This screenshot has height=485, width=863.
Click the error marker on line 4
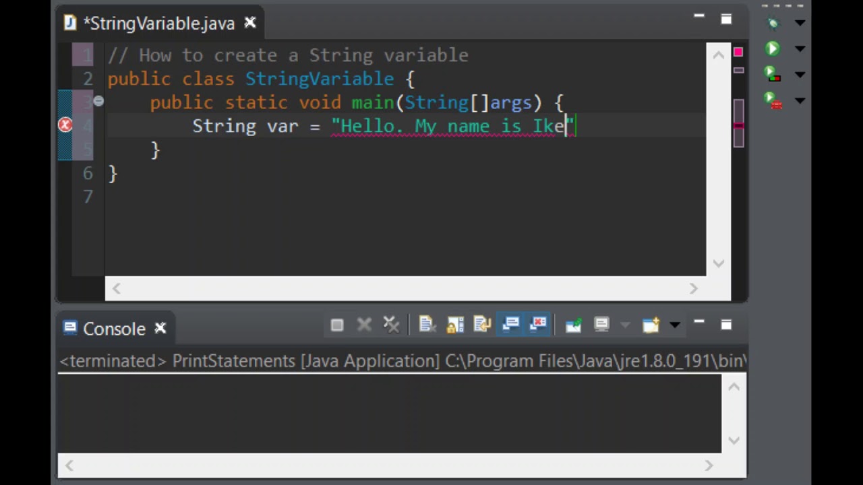click(65, 125)
